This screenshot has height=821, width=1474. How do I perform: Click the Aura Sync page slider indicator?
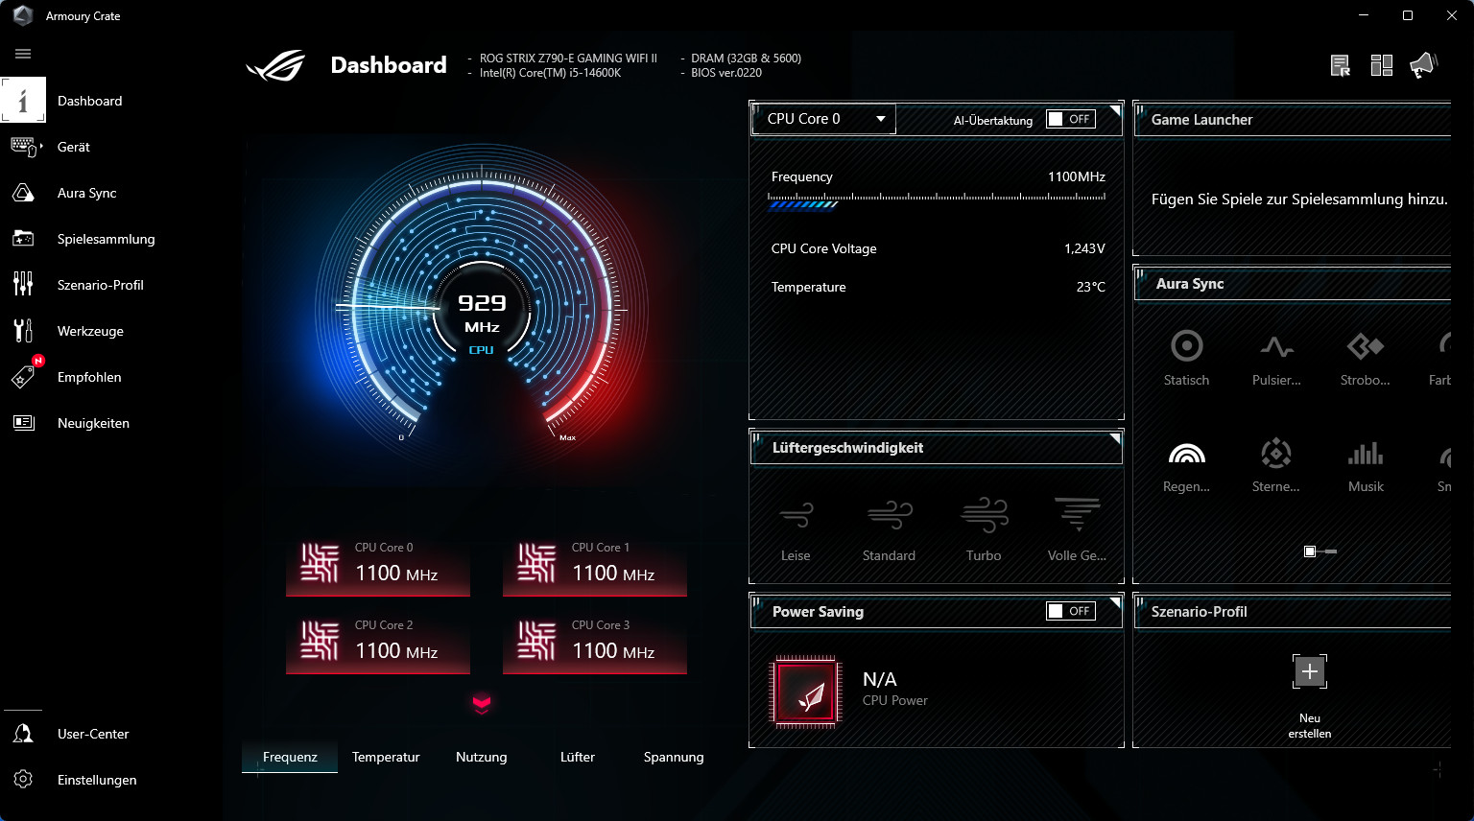[x=1319, y=551]
